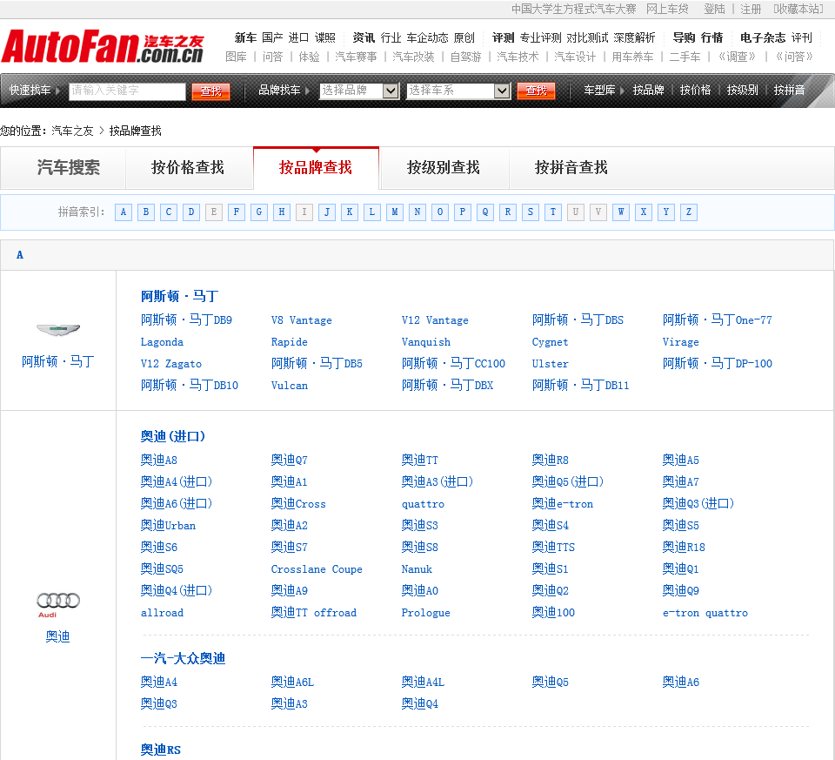Image resolution: width=835 pixels, height=760 pixels.
Task: Open 网上车贷 link in top bar
Action: [667, 9]
